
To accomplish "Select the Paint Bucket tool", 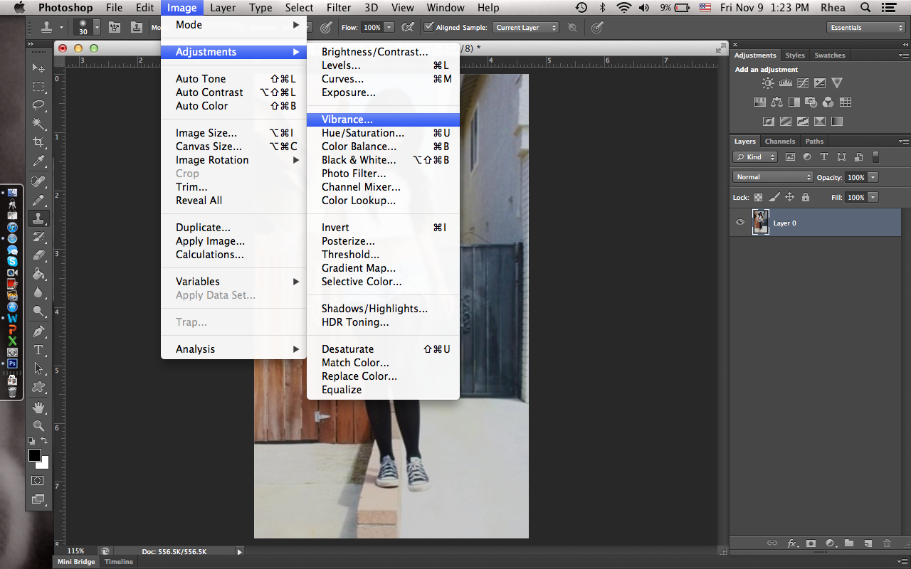I will pyautogui.click(x=38, y=274).
